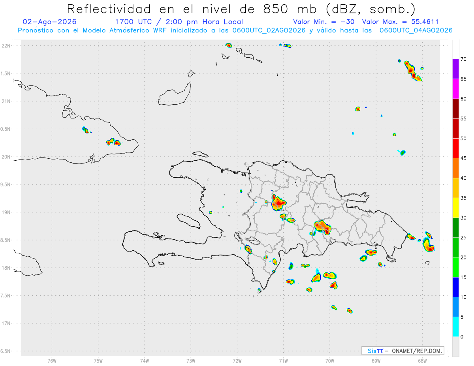
Task: Click the '19N' latitude label
Action: point(6,212)
